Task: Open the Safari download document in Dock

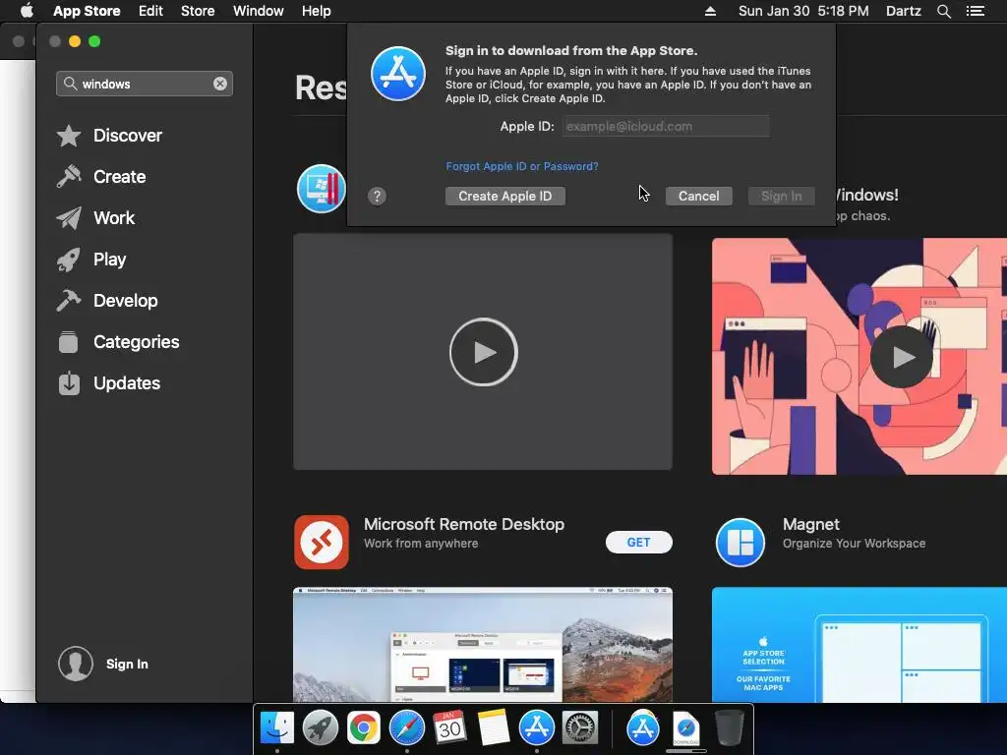Action: point(685,728)
